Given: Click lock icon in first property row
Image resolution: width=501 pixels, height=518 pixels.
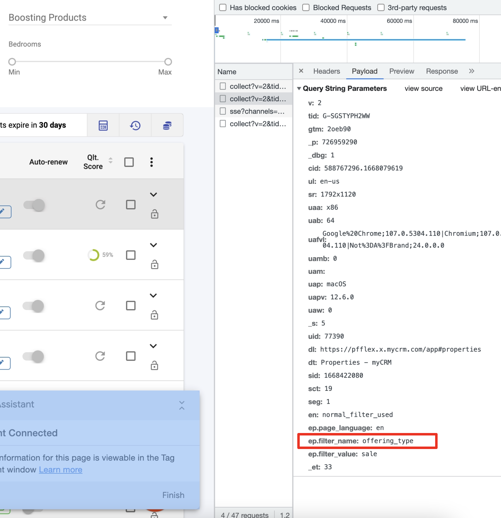Looking at the screenshot, I should click(154, 214).
